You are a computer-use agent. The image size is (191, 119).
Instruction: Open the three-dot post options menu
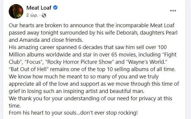click(x=173, y=11)
